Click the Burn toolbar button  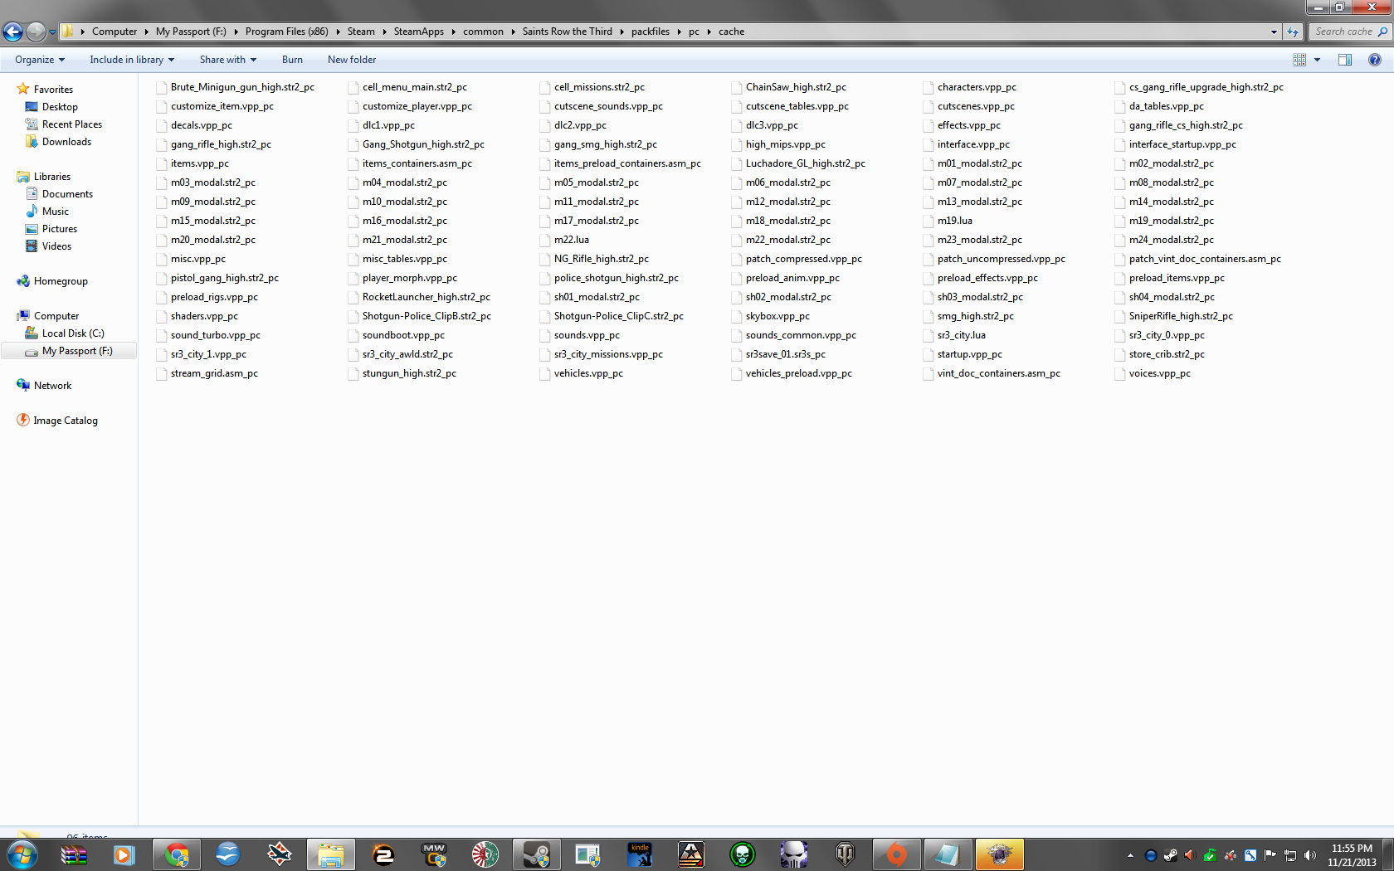tap(292, 60)
